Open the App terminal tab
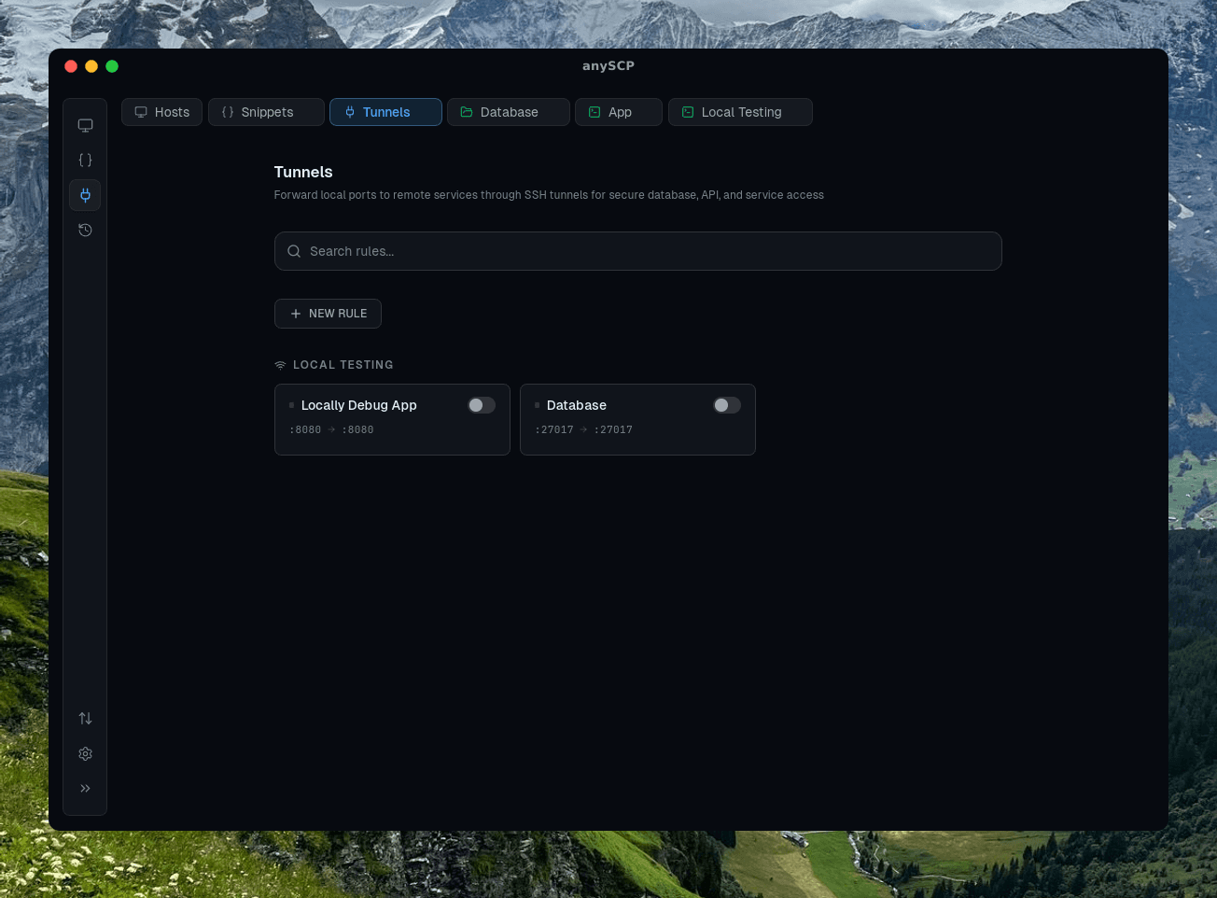1217x898 pixels. point(619,112)
